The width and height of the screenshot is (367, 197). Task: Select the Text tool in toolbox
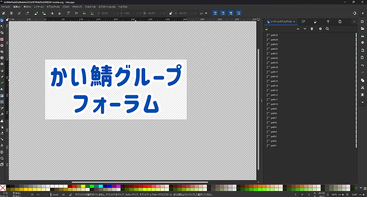[x=2, y=89]
